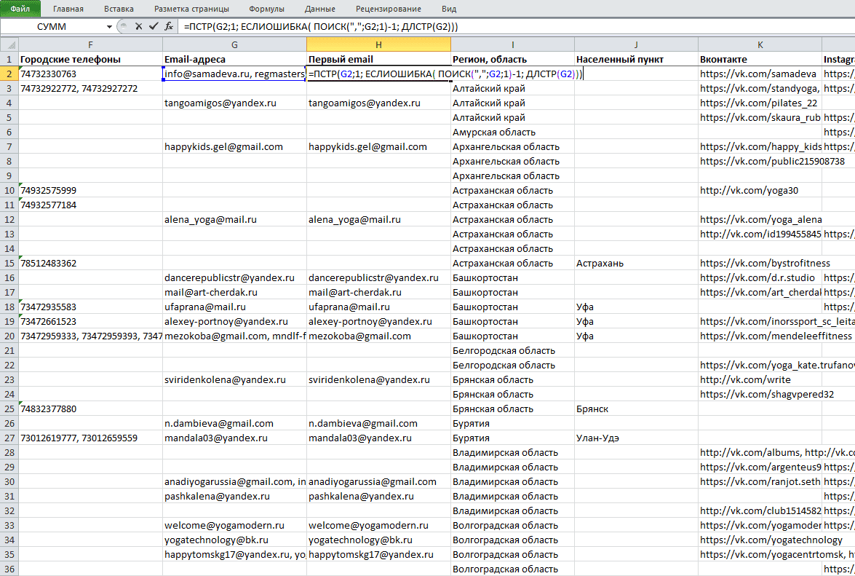Image resolution: width=855 pixels, height=576 pixels.
Task: Confirm the formula with checkmark icon
Action: pos(154,26)
